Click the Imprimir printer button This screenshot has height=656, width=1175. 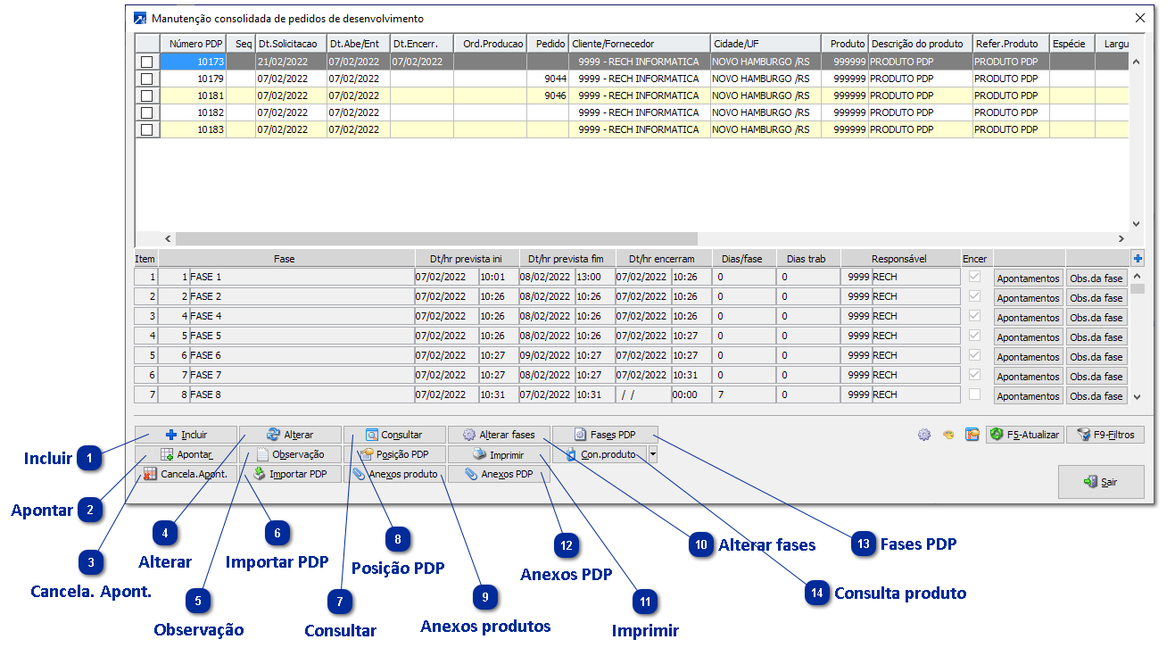499,454
